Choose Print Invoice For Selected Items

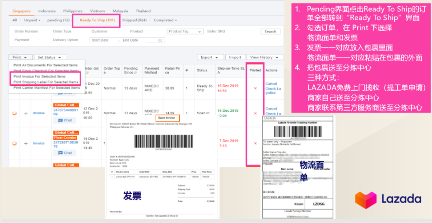point(40,76)
